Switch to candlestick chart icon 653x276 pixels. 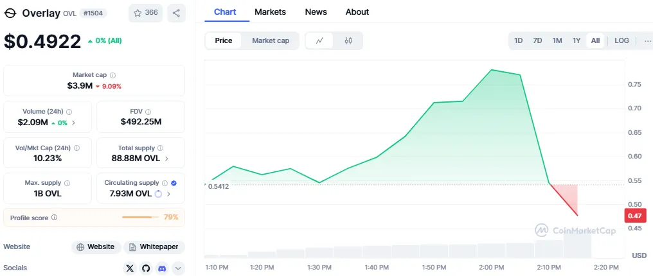coord(348,40)
